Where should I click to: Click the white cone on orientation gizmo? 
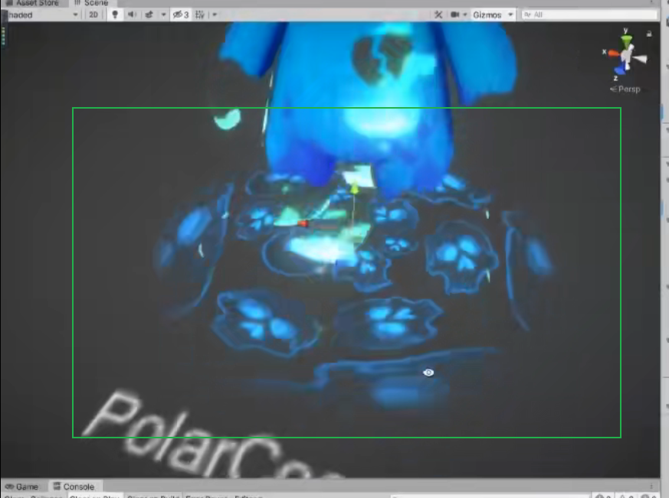point(640,59)
